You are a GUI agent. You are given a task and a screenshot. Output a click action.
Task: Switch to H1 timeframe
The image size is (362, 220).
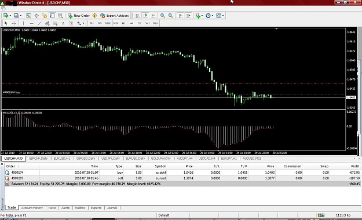[123, 23]
